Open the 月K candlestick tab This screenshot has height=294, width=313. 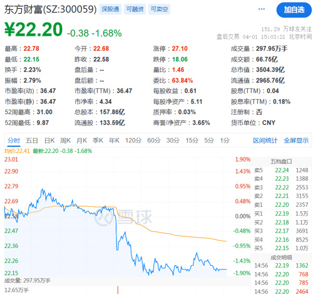tap(81, 140)
